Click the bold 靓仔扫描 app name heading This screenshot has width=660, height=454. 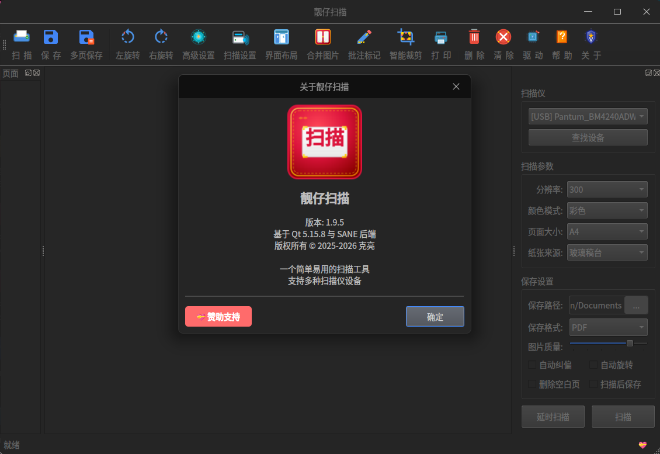click(325, 198)
